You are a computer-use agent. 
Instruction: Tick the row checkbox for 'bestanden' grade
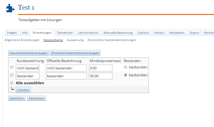[x=12, y=75]
